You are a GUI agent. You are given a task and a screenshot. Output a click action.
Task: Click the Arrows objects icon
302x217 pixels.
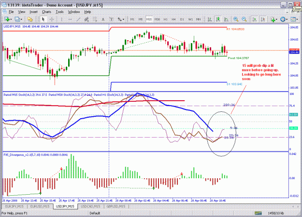[120, 19]
